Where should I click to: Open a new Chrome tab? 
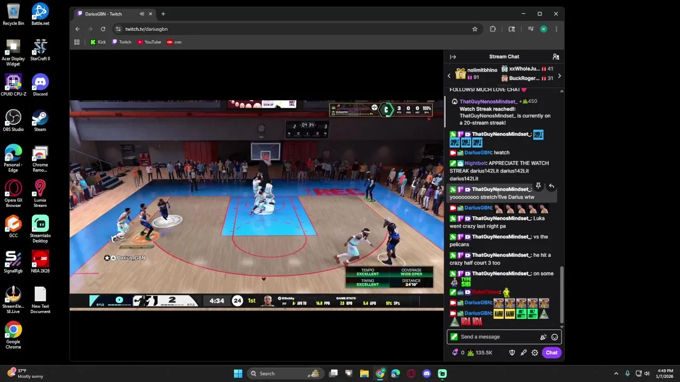pos(163,14)
